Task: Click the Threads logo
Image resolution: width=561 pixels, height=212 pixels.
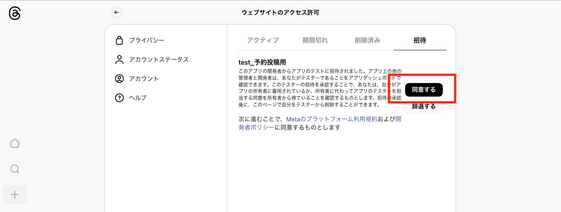Action: coord(14,14)
